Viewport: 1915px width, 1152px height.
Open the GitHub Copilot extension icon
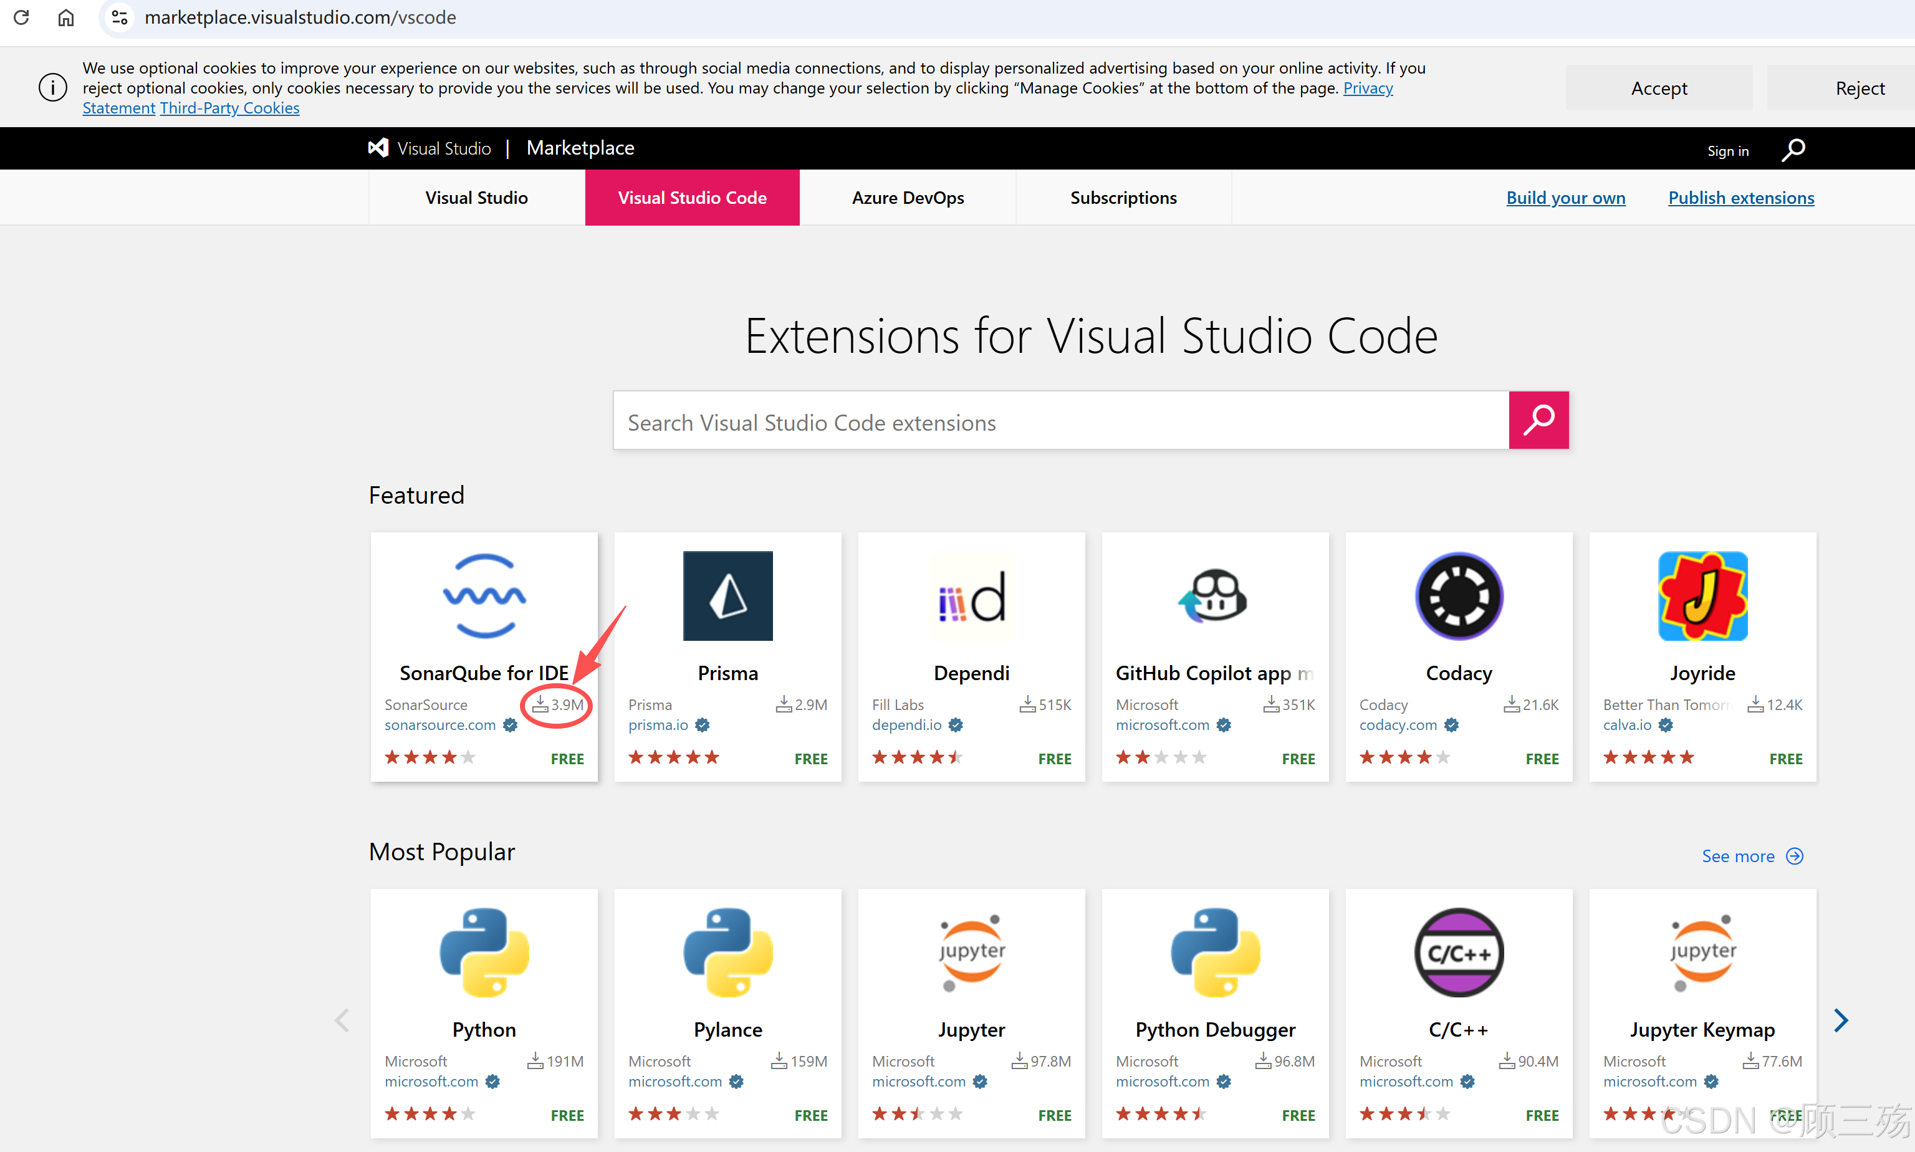coord(1214,595)
